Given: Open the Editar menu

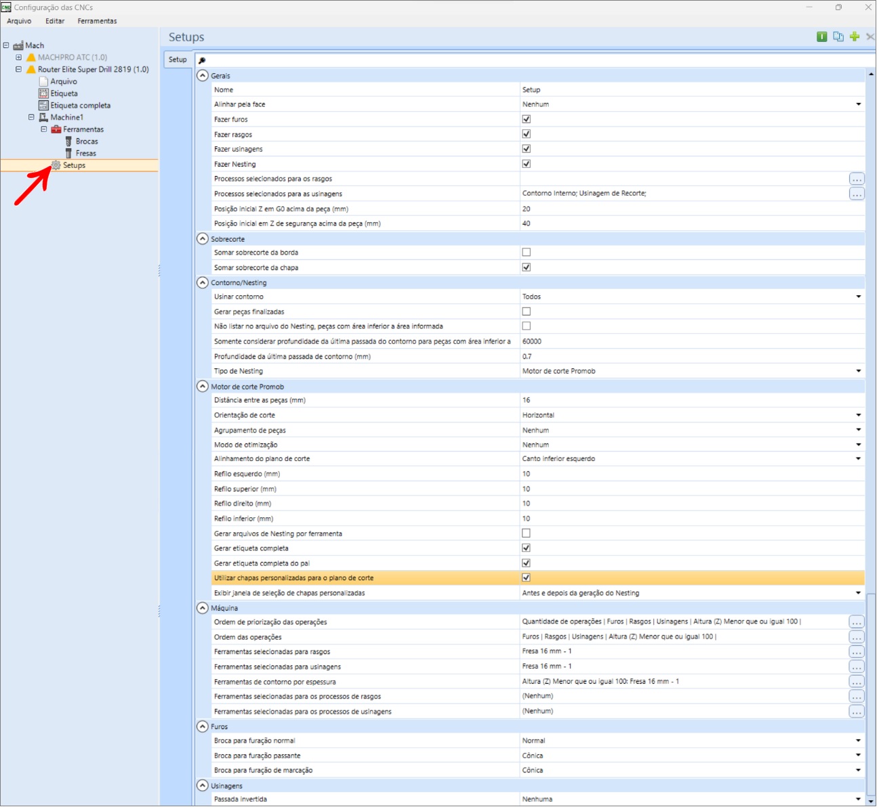Looking at the screenshot, I should (55, 21).
